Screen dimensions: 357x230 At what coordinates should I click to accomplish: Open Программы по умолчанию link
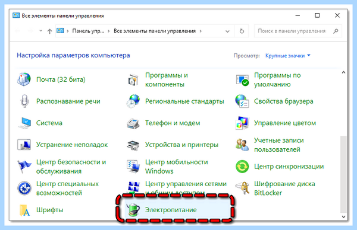coord(277,79)
